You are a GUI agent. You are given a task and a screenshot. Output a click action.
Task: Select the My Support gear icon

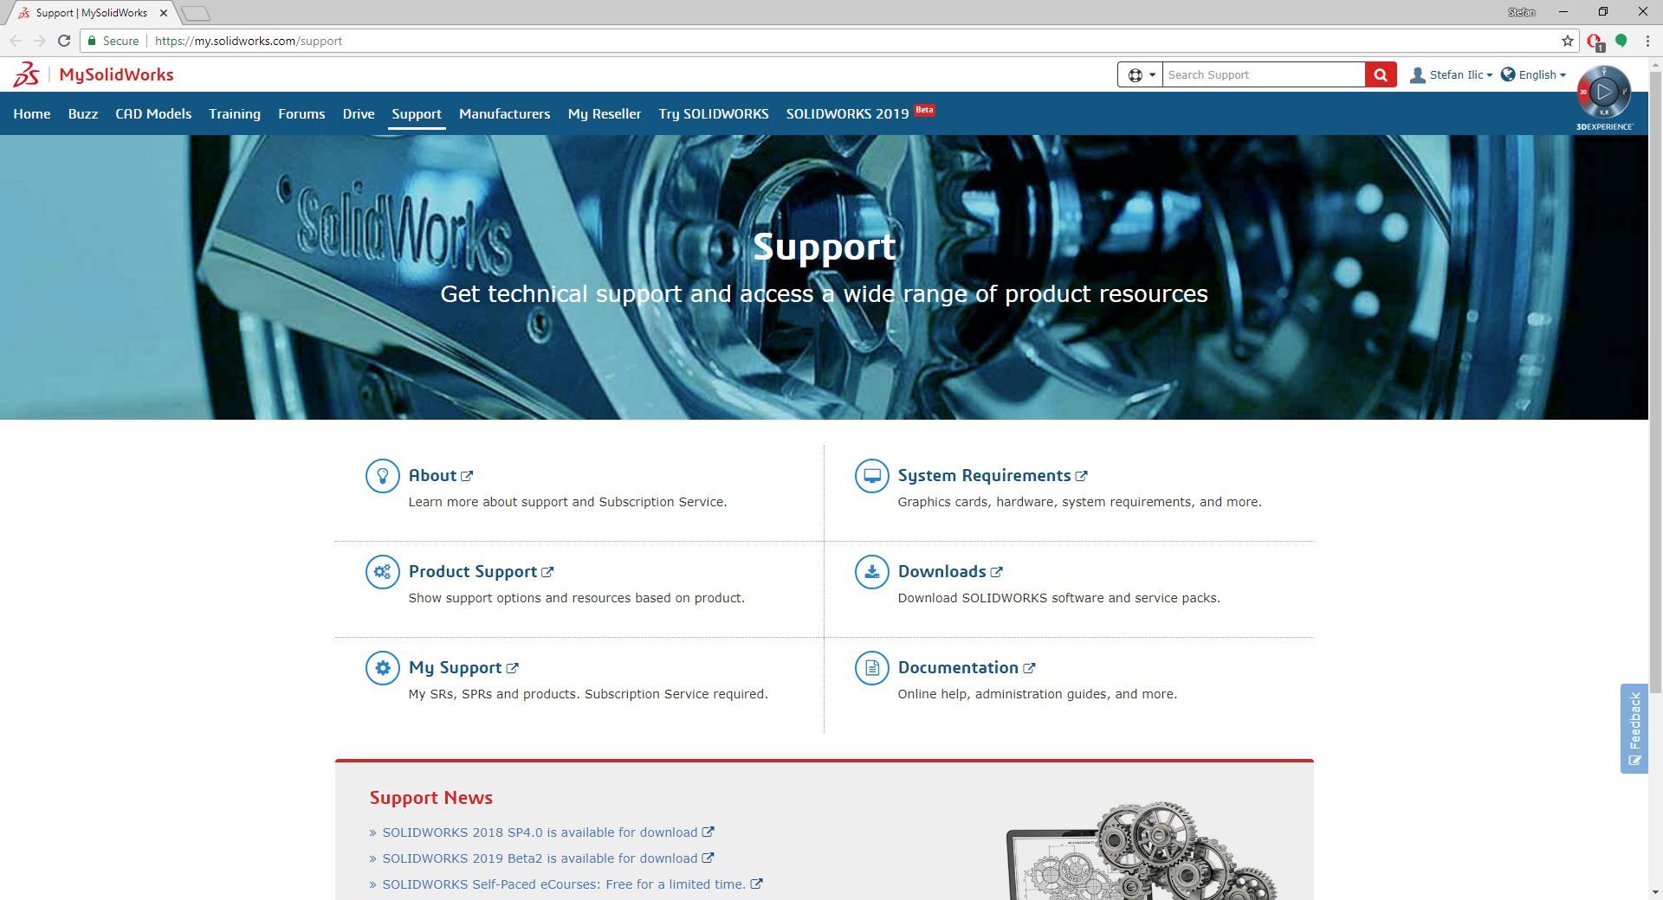[x=382, y=667]
